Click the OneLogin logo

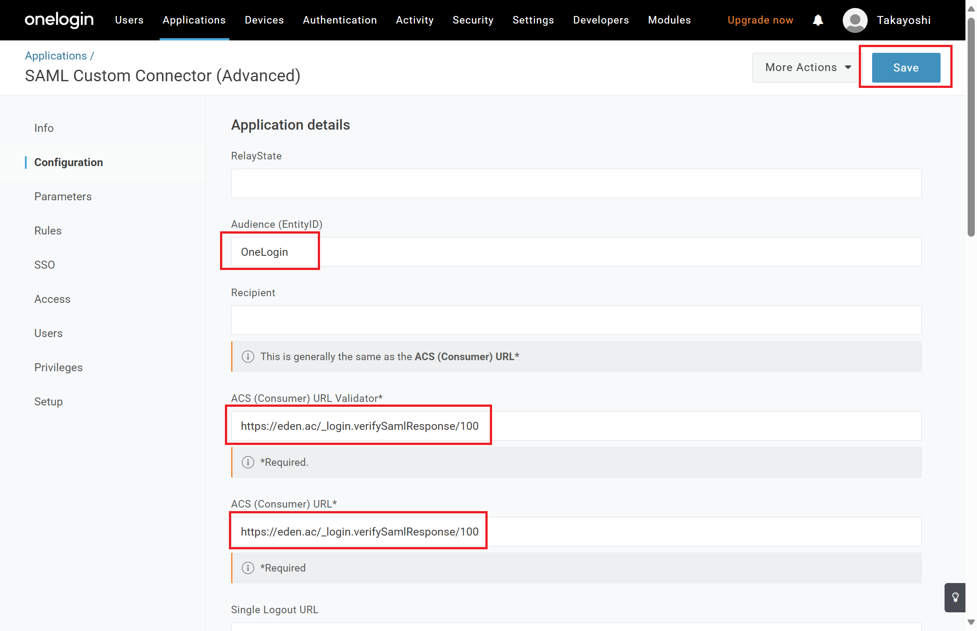[x=59, y=20]
